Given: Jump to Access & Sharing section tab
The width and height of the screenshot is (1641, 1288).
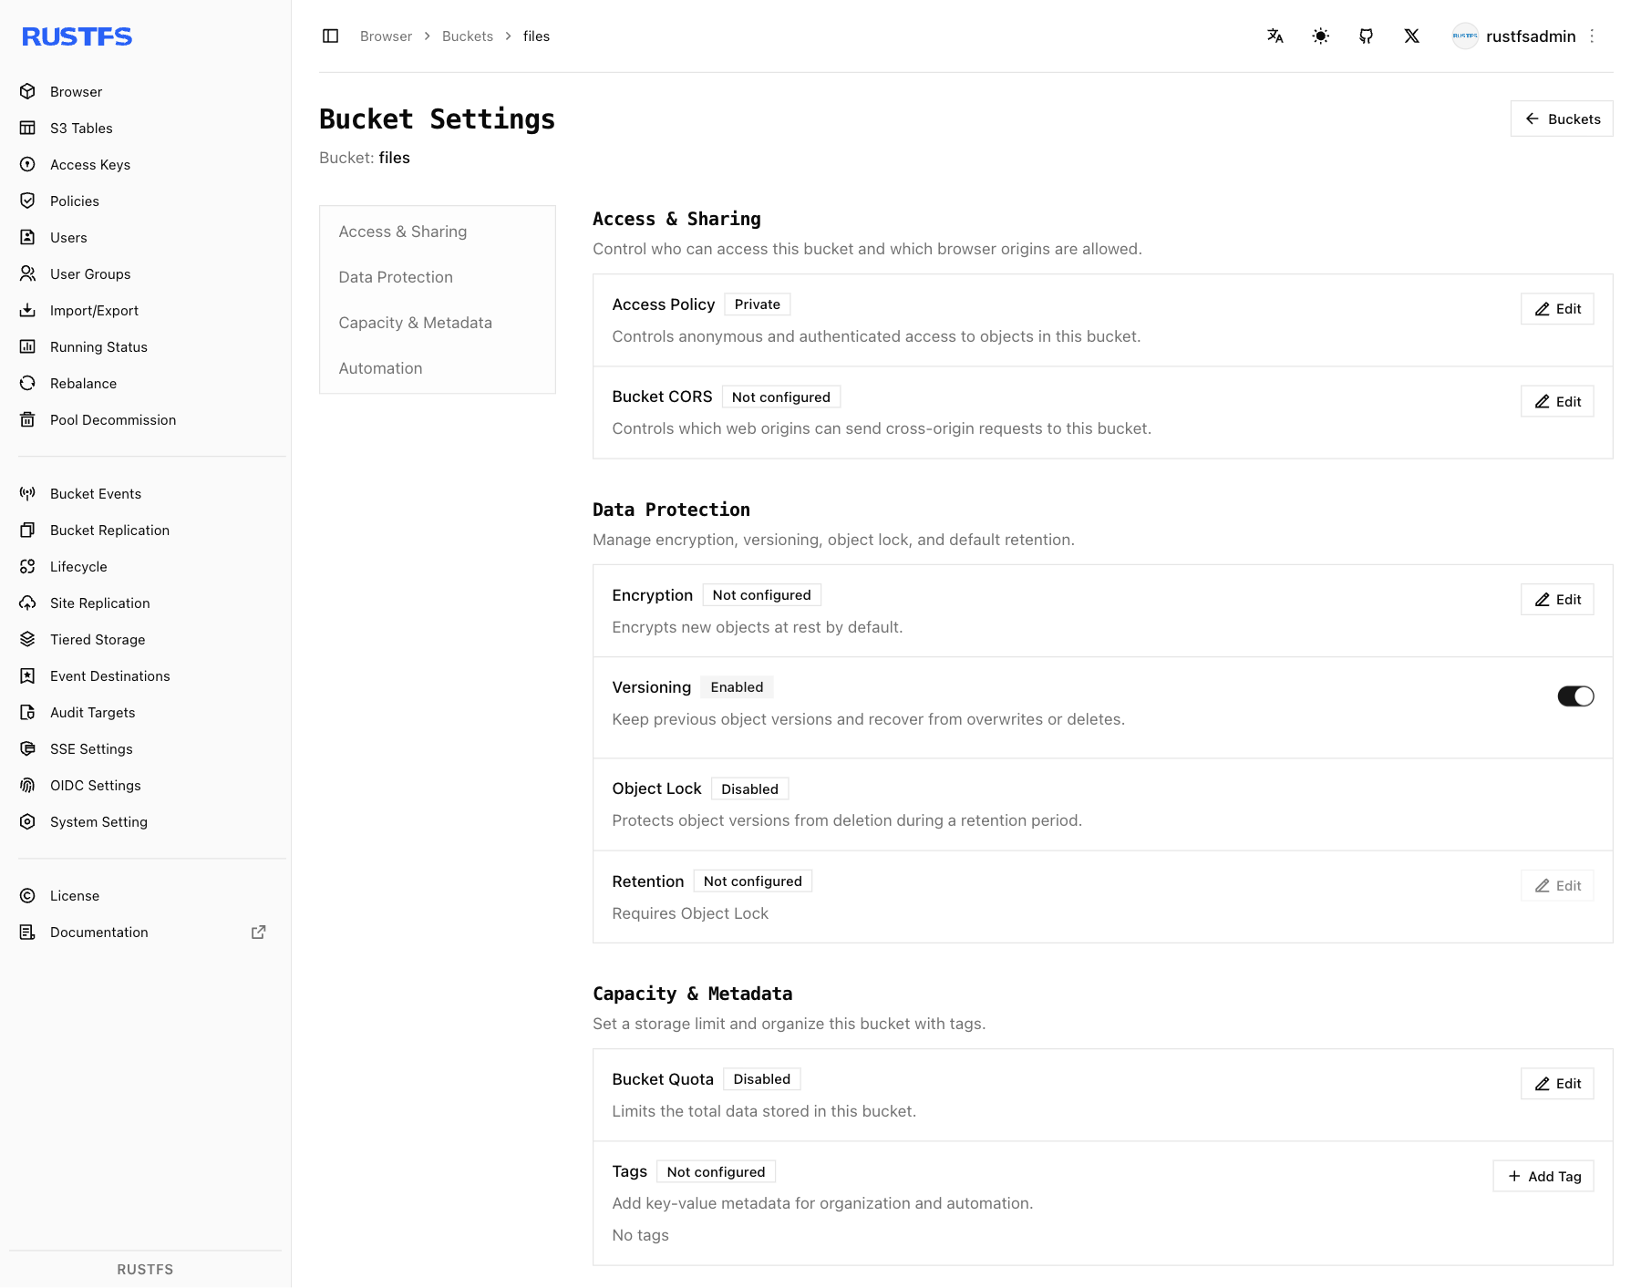Looking at the screenshot, I should pyautogui.click(x=438, y=232).
